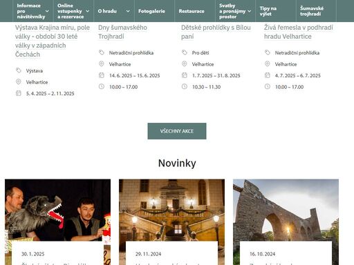Open O hradu menu item
354x265 pixels.
107,11
